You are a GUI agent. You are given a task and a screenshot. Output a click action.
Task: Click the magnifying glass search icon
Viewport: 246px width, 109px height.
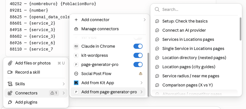tap(157, 9)
